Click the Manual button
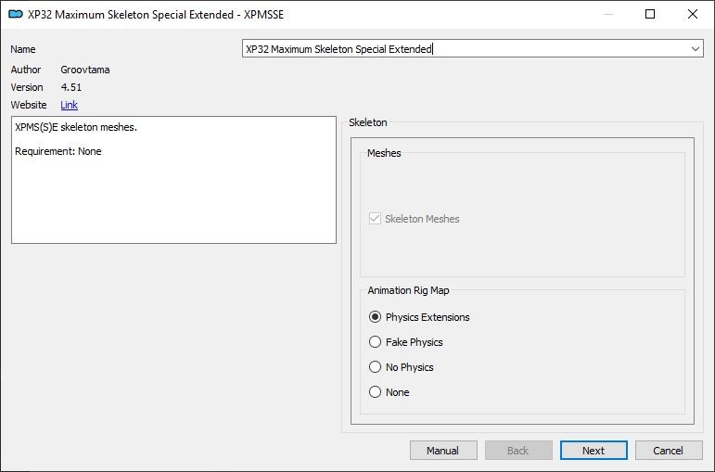Image resolution: width=715 pixels, height=472 pixels. (443, 451)
